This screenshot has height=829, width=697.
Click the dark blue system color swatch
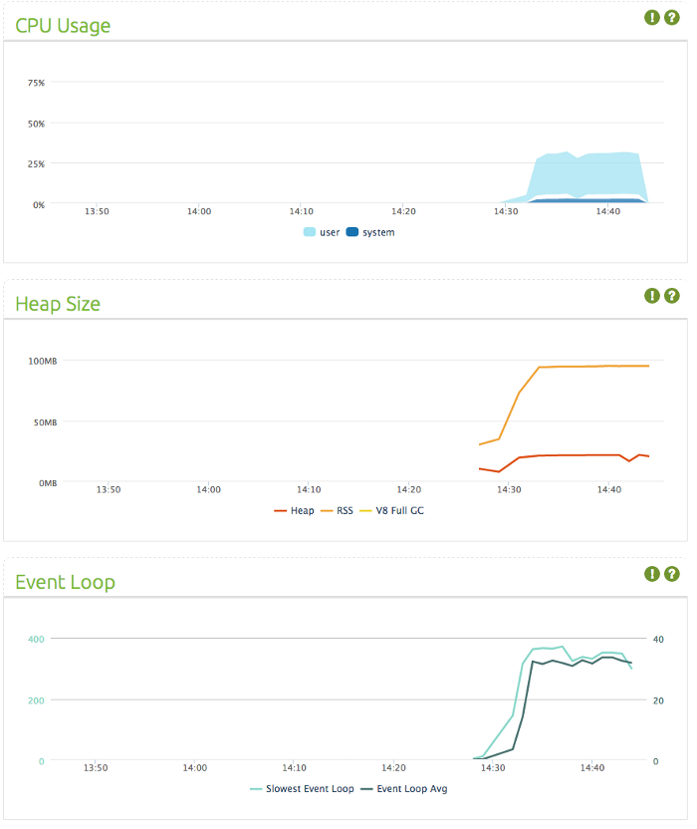point(352,232)
